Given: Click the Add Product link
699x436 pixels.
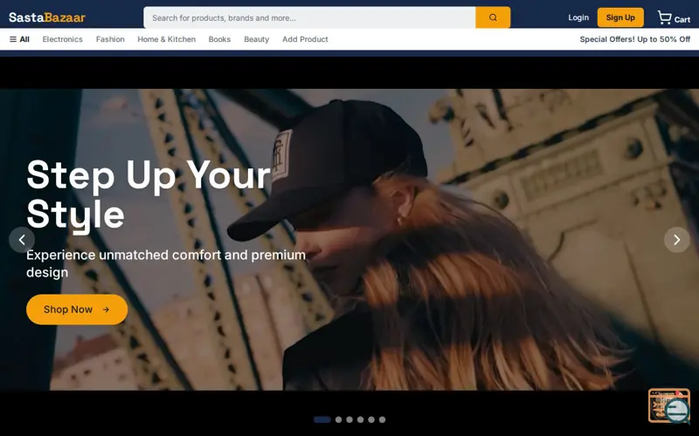Looking at the screenshot, I should point(305,39).
